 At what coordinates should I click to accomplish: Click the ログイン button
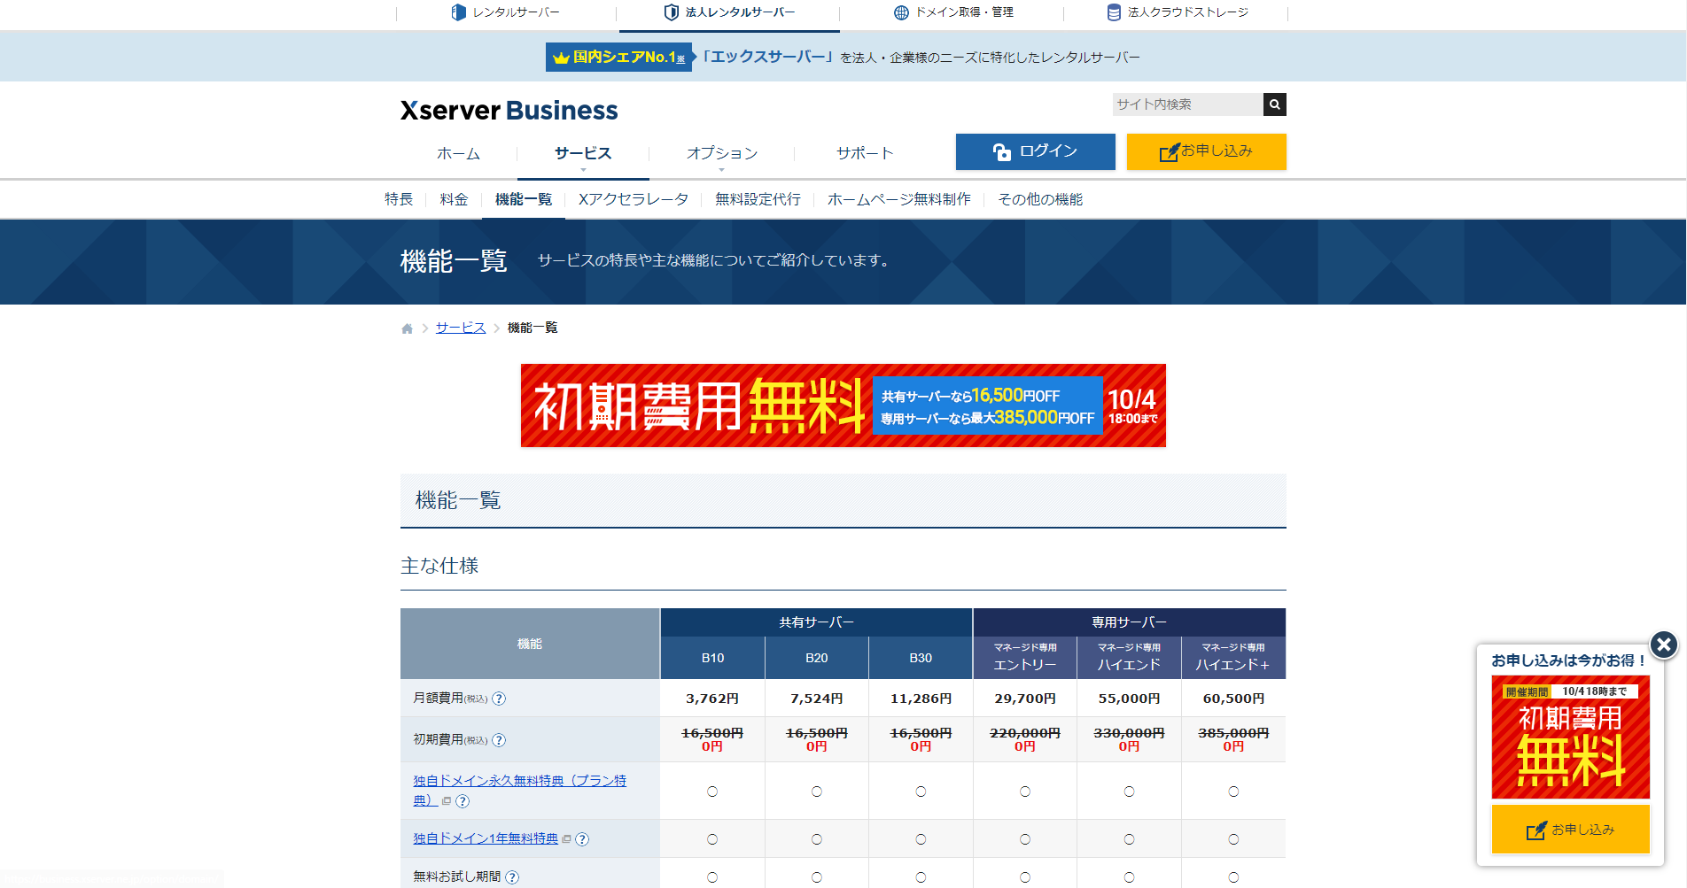pos(1035,151)
